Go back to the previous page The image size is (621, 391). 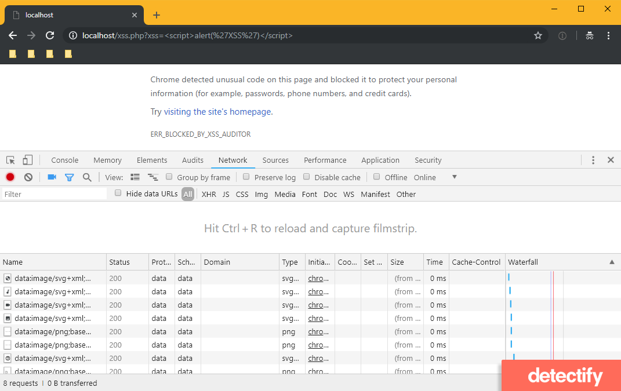(x=13, y=35)
